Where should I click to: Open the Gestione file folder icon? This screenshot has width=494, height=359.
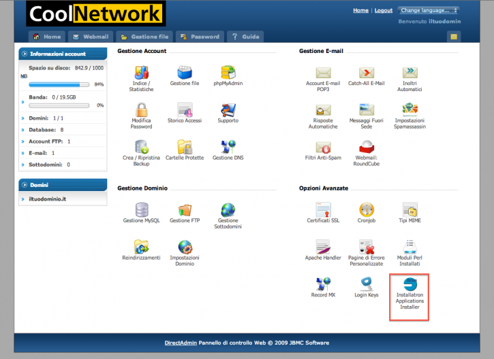coord(185,73)
